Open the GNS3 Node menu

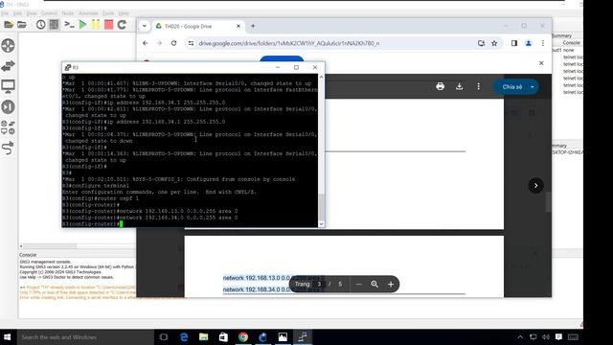[68, 13]
